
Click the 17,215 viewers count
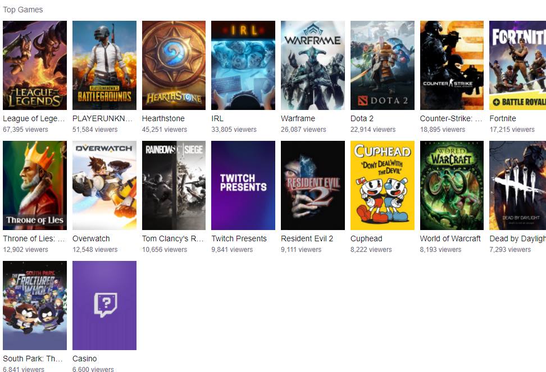pos(512,130)
